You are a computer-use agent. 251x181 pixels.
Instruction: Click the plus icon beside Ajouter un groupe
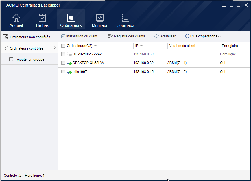pos(11,59)
